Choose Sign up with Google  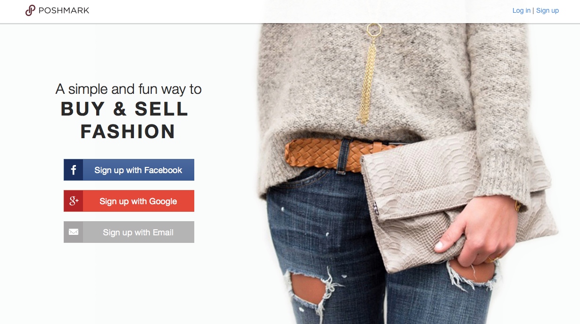tap(129, 201)
